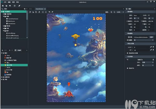
Task: Click the name field containing hero
Action: [x=136, y=15]
